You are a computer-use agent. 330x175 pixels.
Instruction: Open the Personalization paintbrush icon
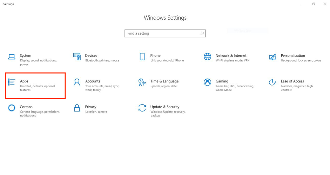tap(272, 57)
